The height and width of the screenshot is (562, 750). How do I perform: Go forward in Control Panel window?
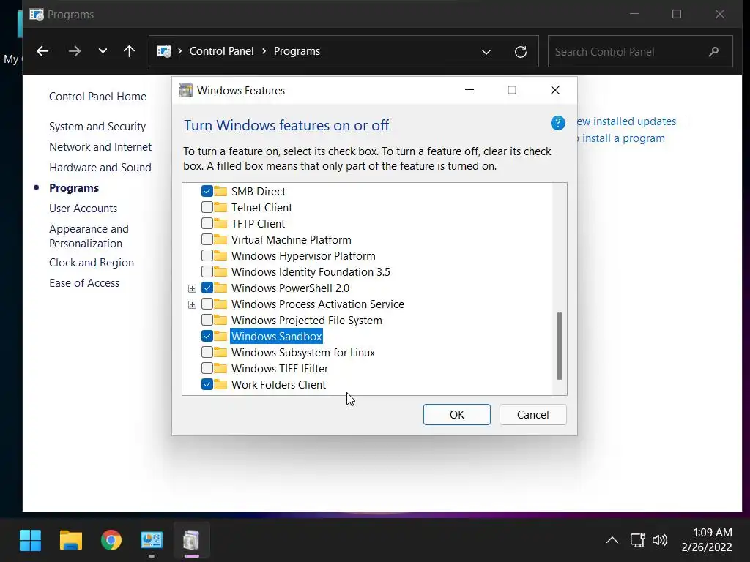coord(75,51)
